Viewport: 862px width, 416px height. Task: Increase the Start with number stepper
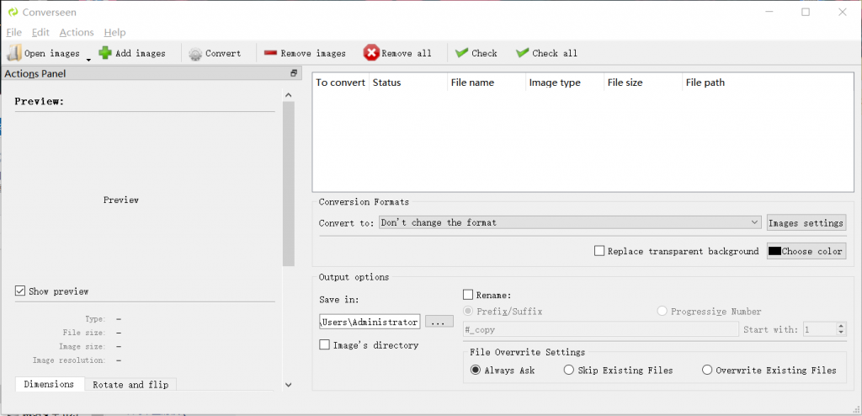[841, 326]
